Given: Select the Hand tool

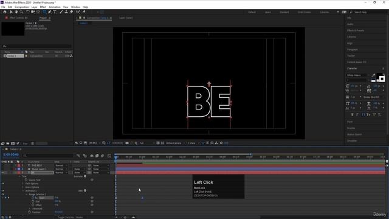Looking at the screenshot, I should click(x=16, y=12).
